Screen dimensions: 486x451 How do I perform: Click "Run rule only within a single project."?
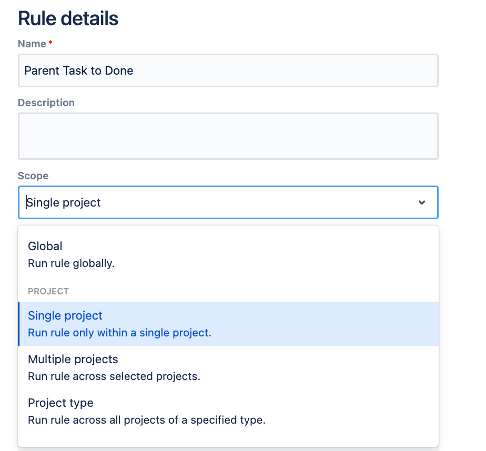click(119, 333)
